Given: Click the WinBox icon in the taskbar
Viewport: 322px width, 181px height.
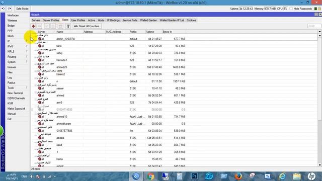Looking at the screenshot, I should 136,176.
